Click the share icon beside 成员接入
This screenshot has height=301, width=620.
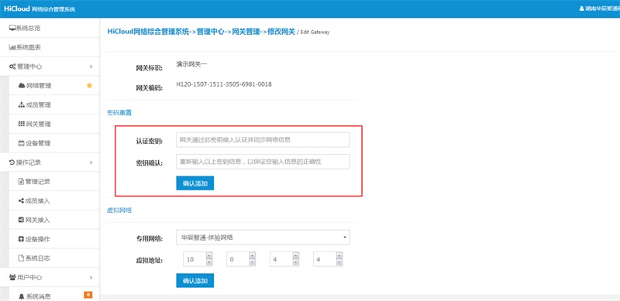coord(22,200)
